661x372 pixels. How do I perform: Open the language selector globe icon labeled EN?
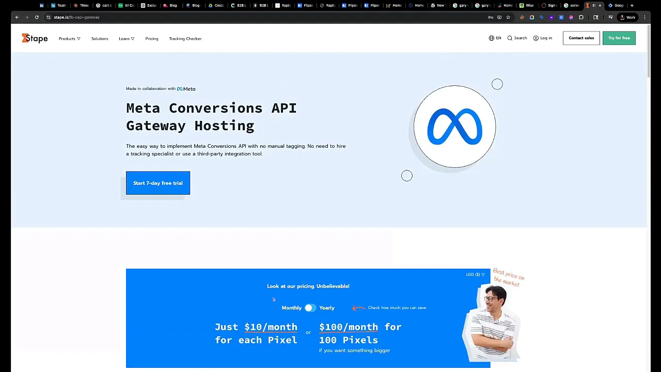[495, 38]
